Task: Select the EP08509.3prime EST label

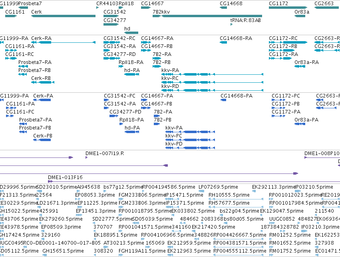Action: coord(61,227)
